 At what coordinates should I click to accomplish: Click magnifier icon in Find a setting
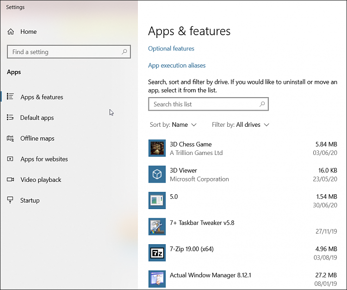tap(124, 52)
